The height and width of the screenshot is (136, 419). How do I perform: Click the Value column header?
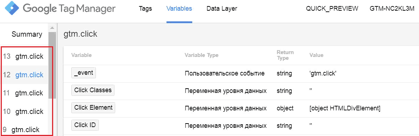pyautogui.click(x=316, y=55)
